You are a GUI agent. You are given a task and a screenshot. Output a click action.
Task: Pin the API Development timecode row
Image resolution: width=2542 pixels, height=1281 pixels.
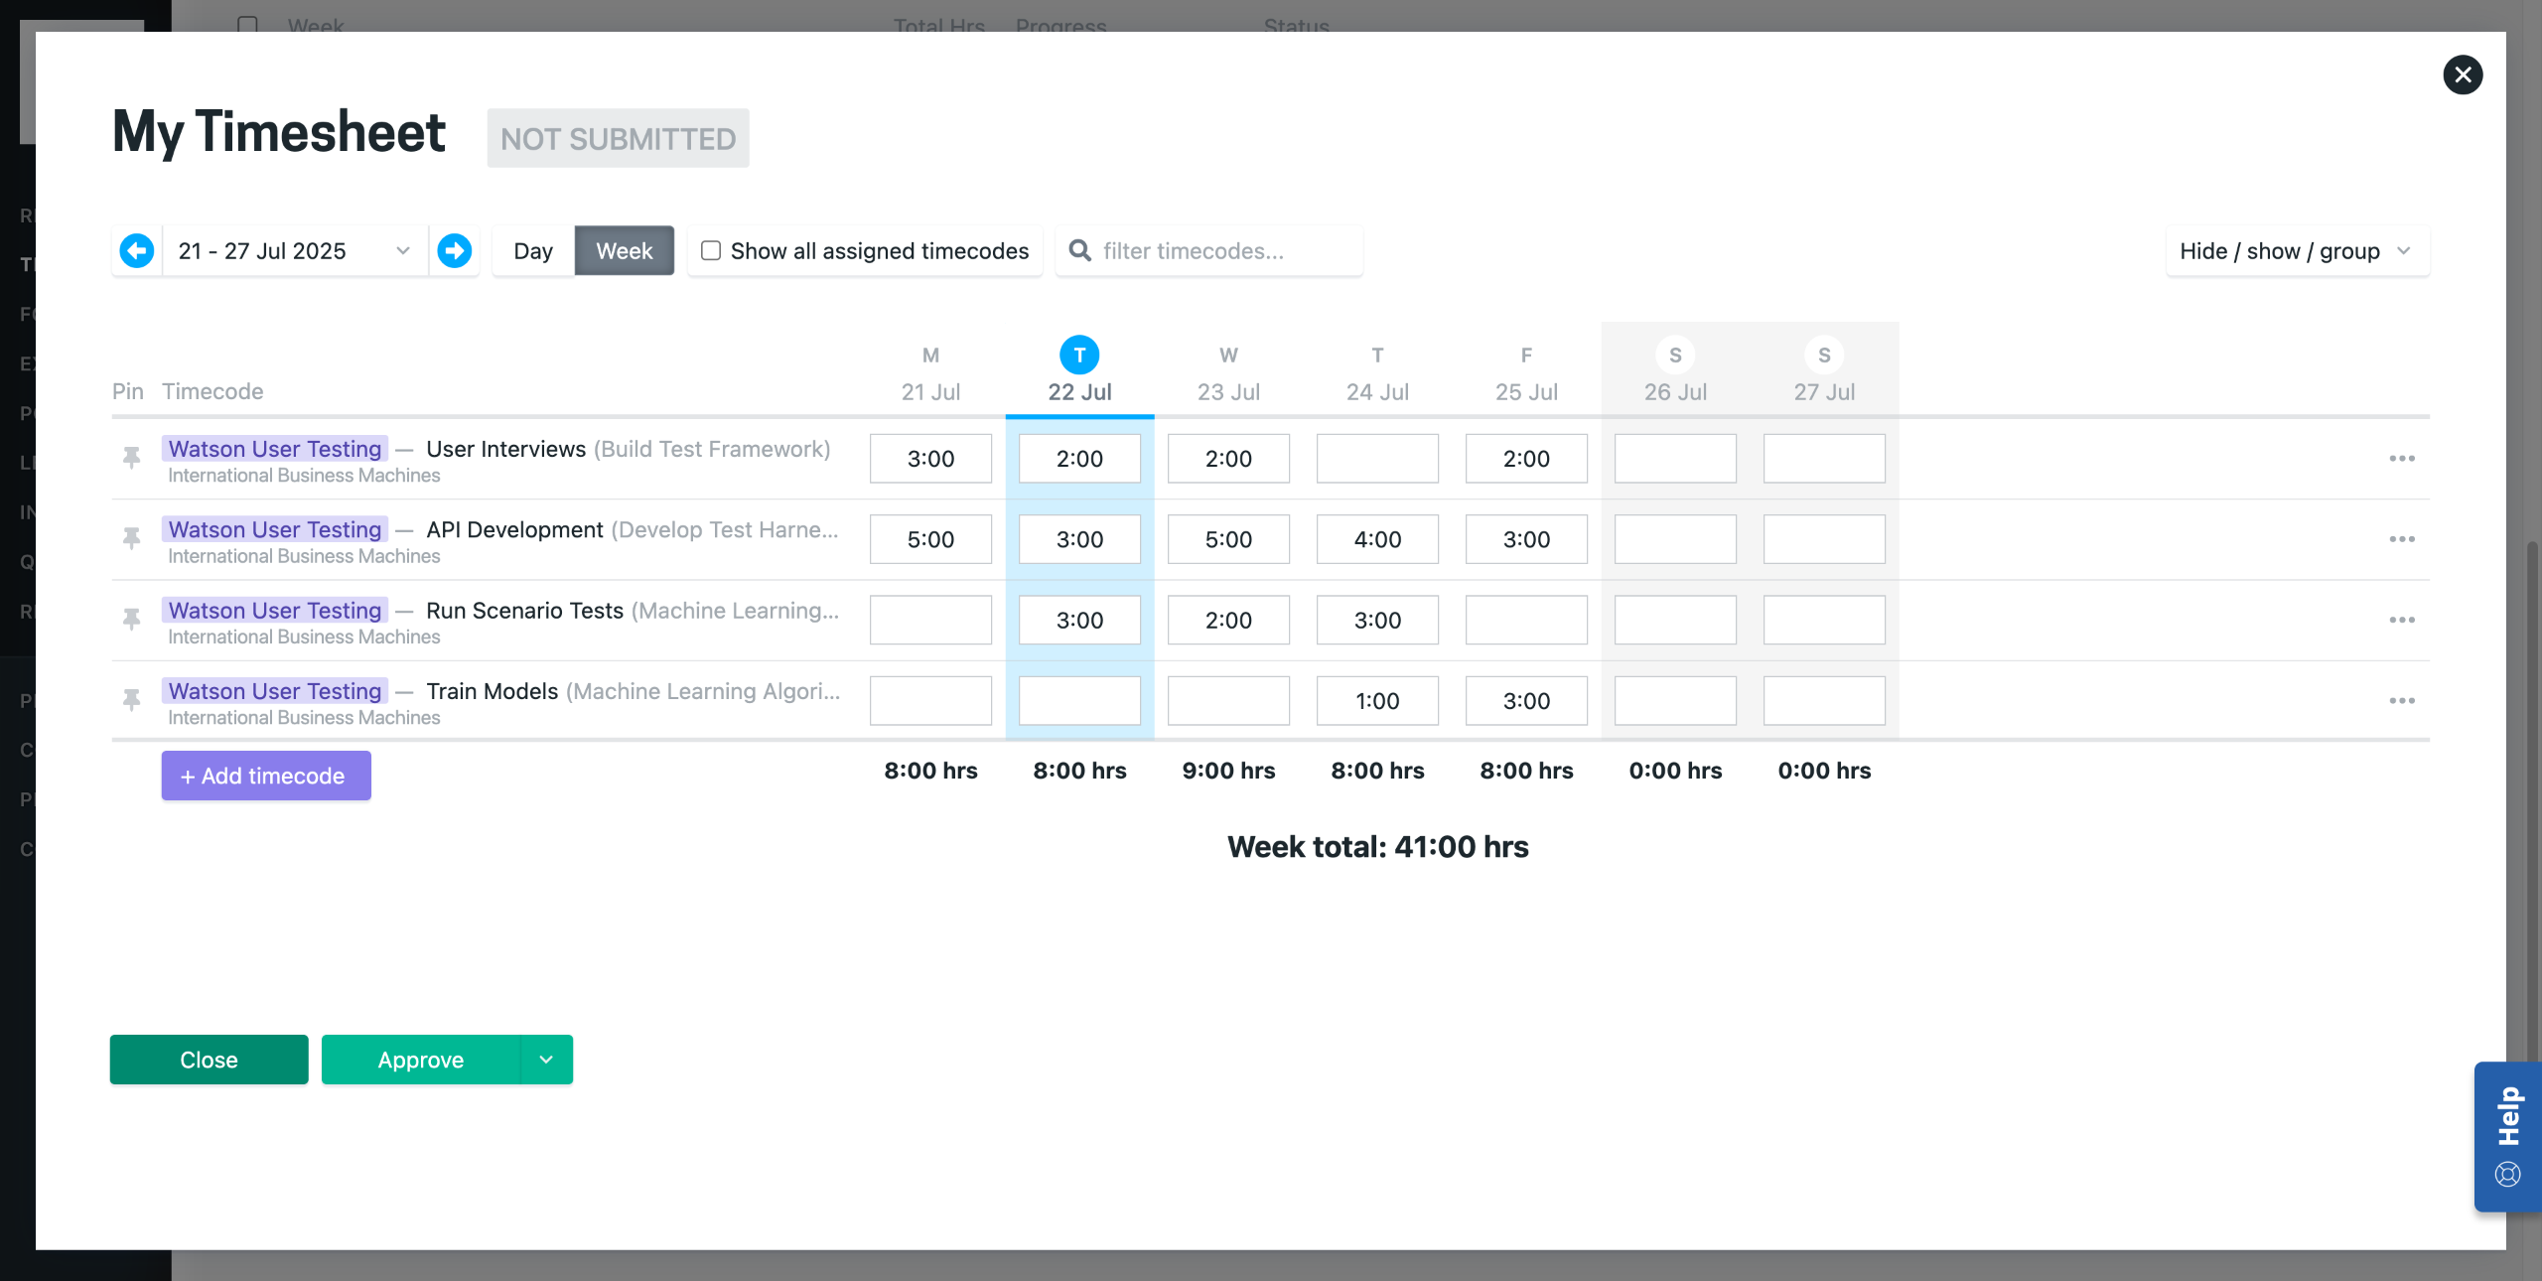[x=131, y=538]
